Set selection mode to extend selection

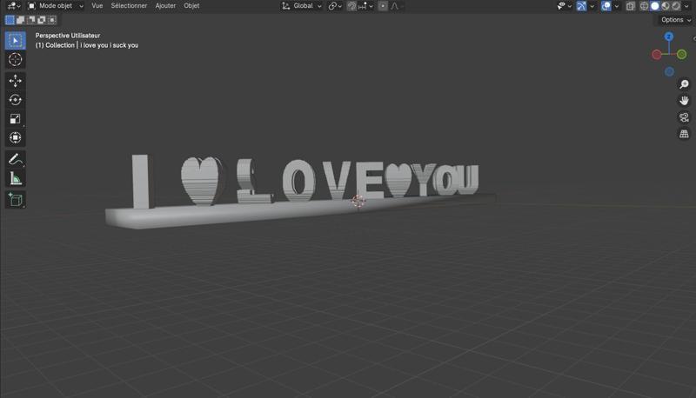(20, 20)
